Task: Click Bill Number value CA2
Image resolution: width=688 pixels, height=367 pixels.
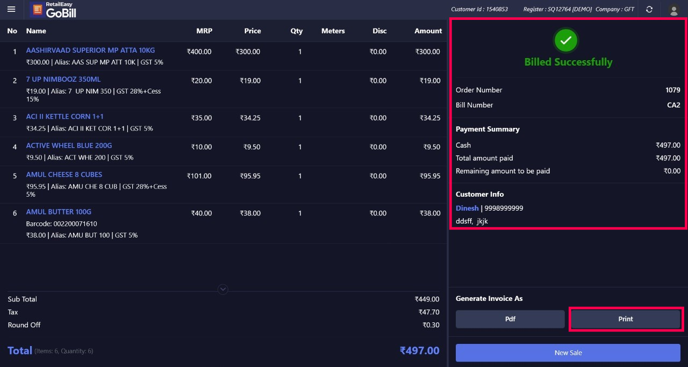Action: tap(674, 105)
